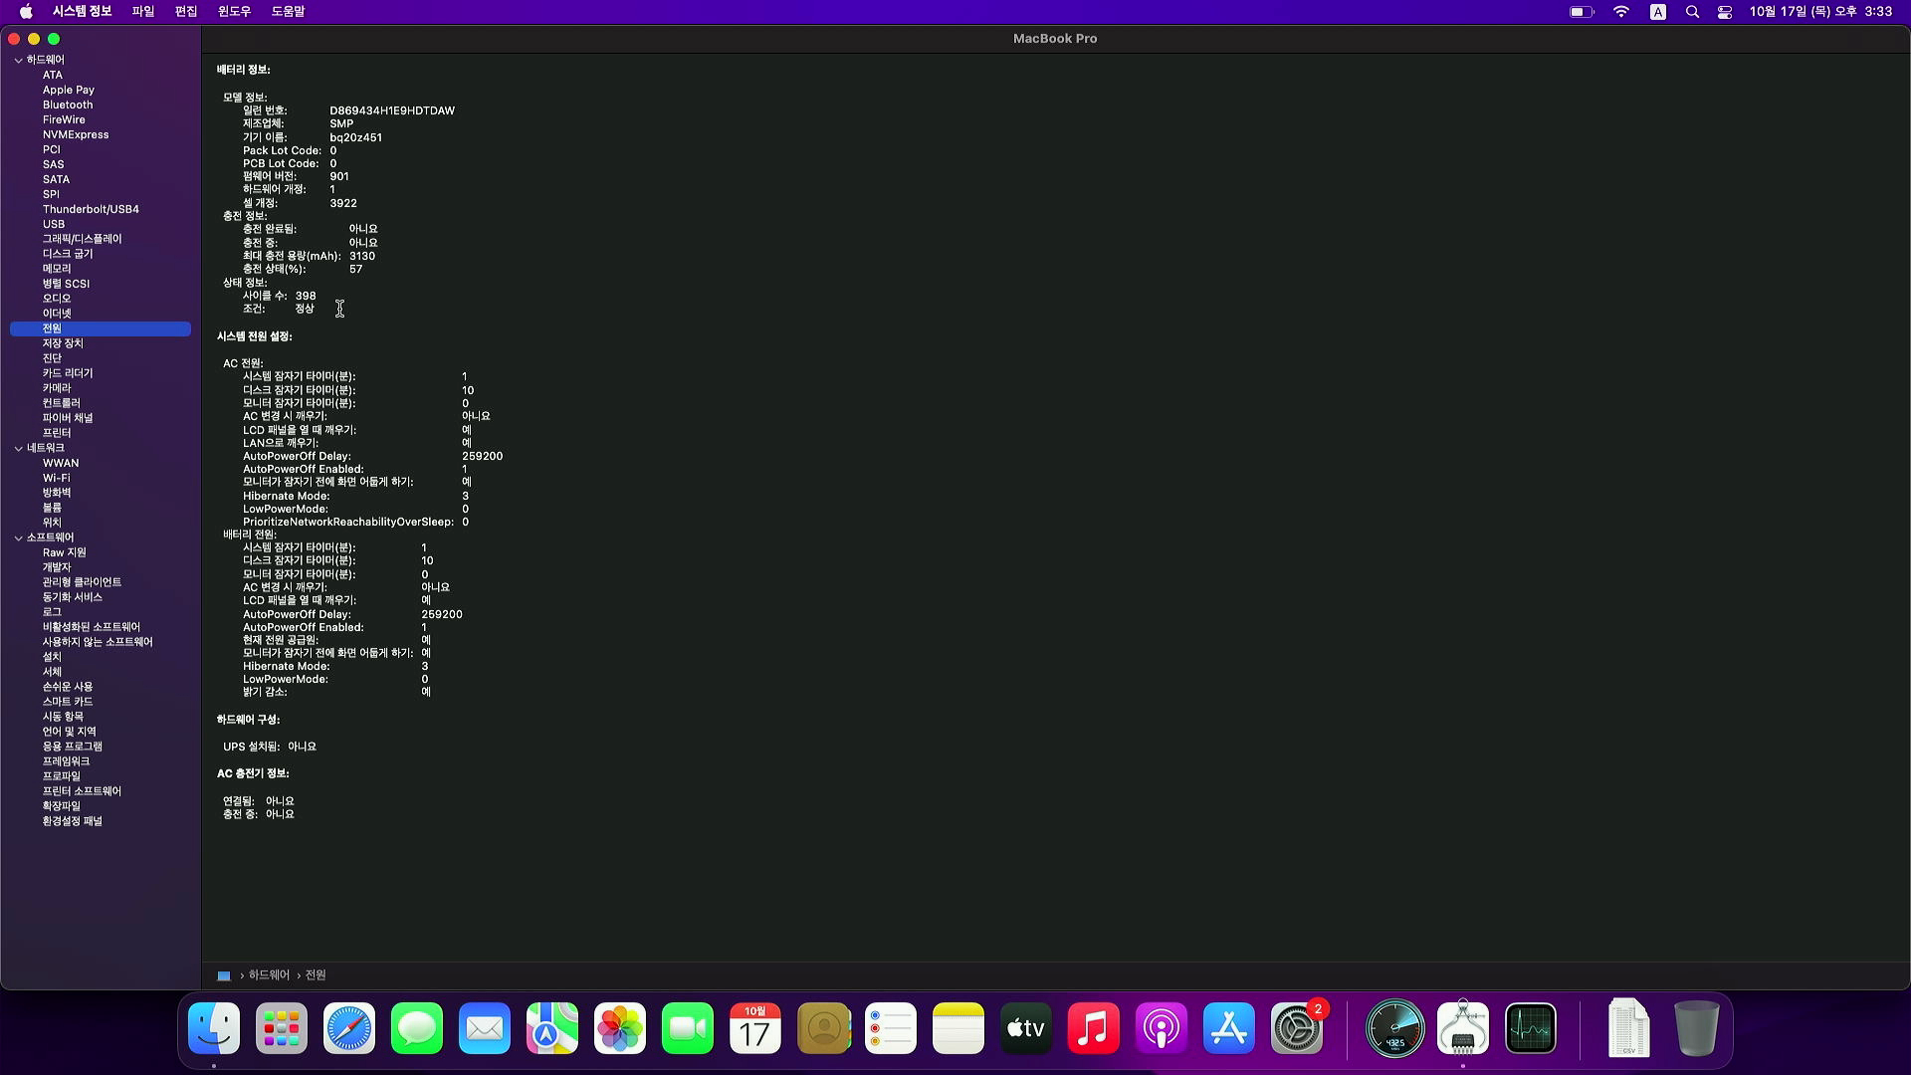Open Apple TV app in Dock

1026,1028
